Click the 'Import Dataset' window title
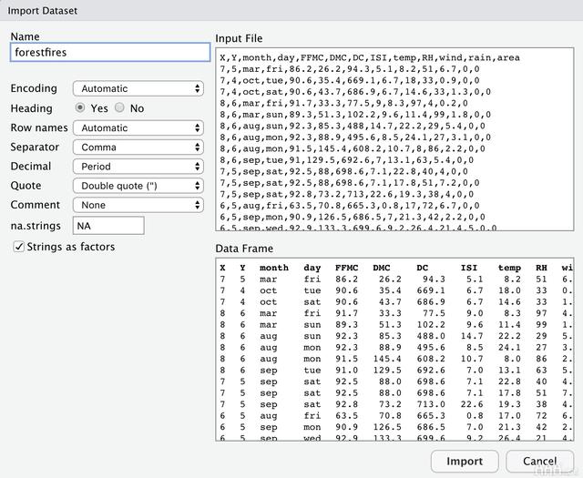 coord(43,10)
